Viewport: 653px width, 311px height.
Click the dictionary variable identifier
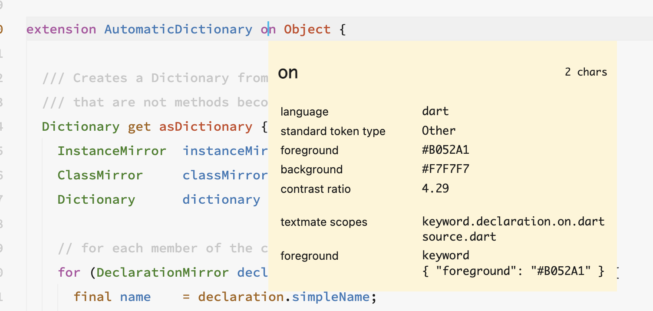click(x=221, y=199)
